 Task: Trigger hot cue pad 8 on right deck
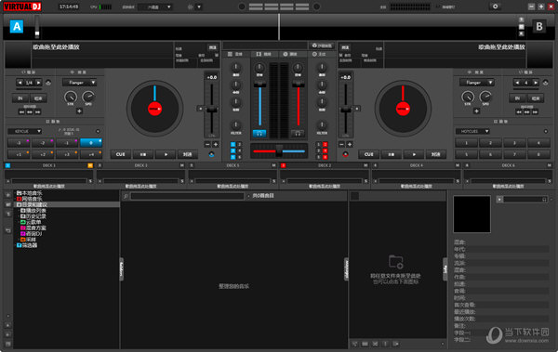[x=538, y=154]
